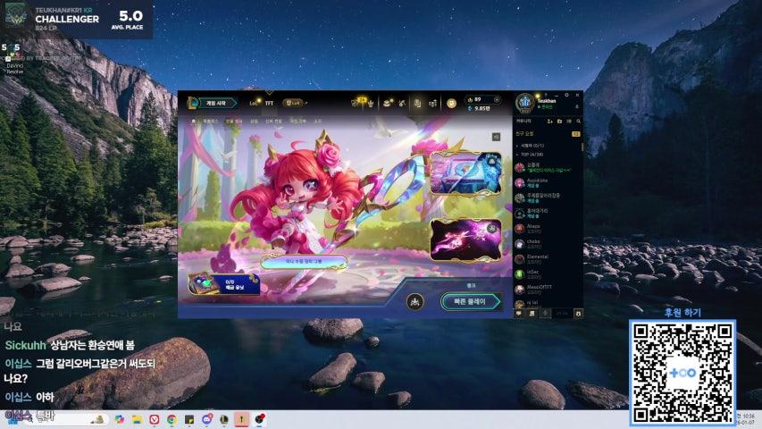
Task: Open the chat bubble icon at panel bottom
Action: tap(518, 314)
